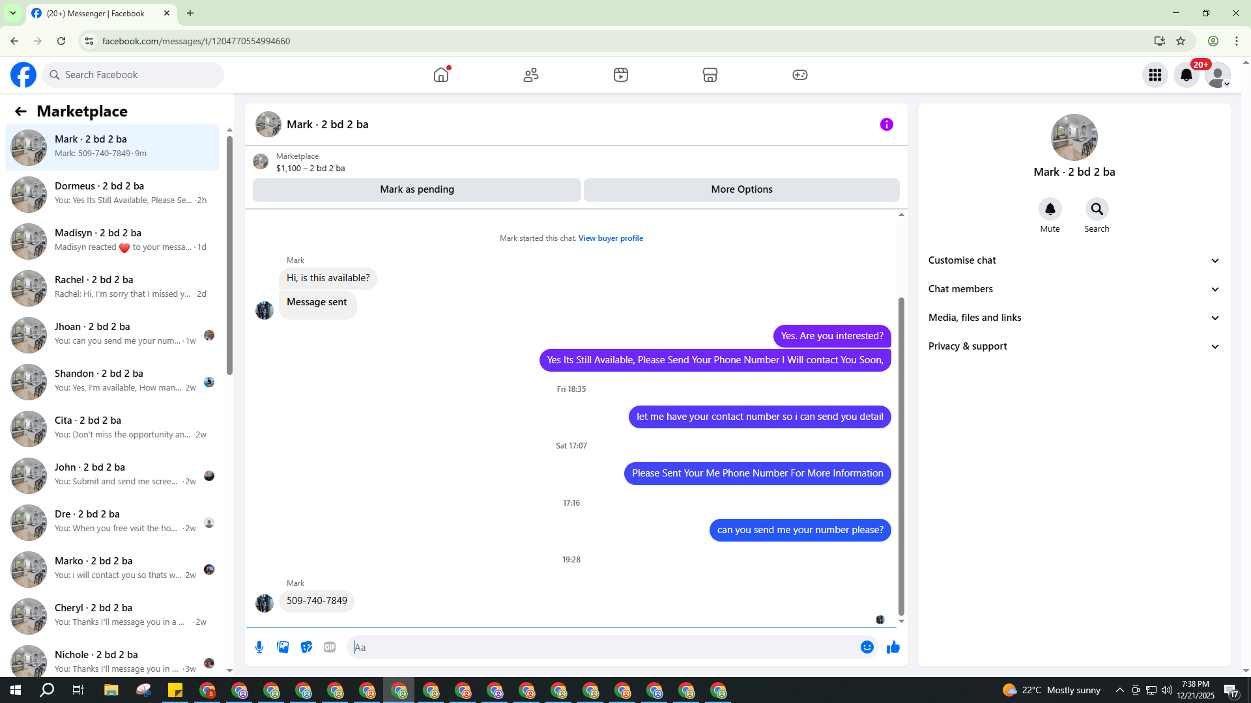The width and height of the screenshot is (1251, 703).
Task: Open Facebook notifications bell
Action: [x=1186, y=75]
